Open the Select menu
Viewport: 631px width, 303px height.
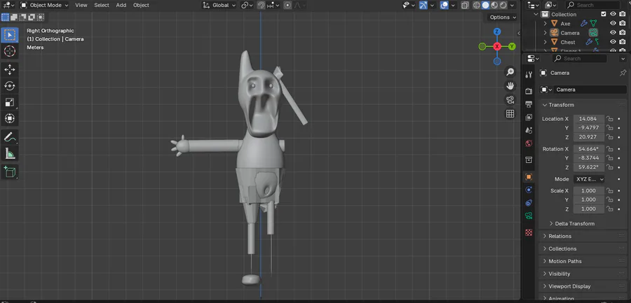point(102,5)
